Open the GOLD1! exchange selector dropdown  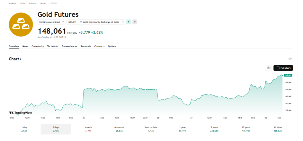pyautogui.click(x=96, y=22)
